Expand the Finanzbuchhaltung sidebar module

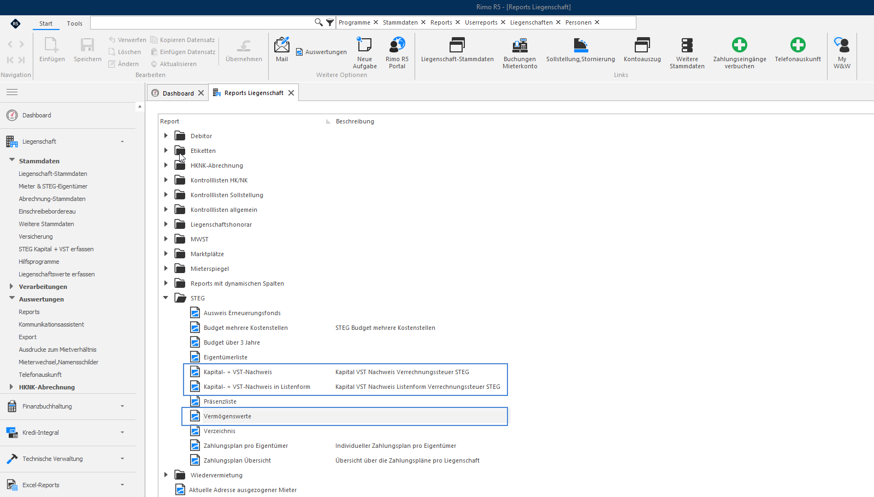(122, 406)
